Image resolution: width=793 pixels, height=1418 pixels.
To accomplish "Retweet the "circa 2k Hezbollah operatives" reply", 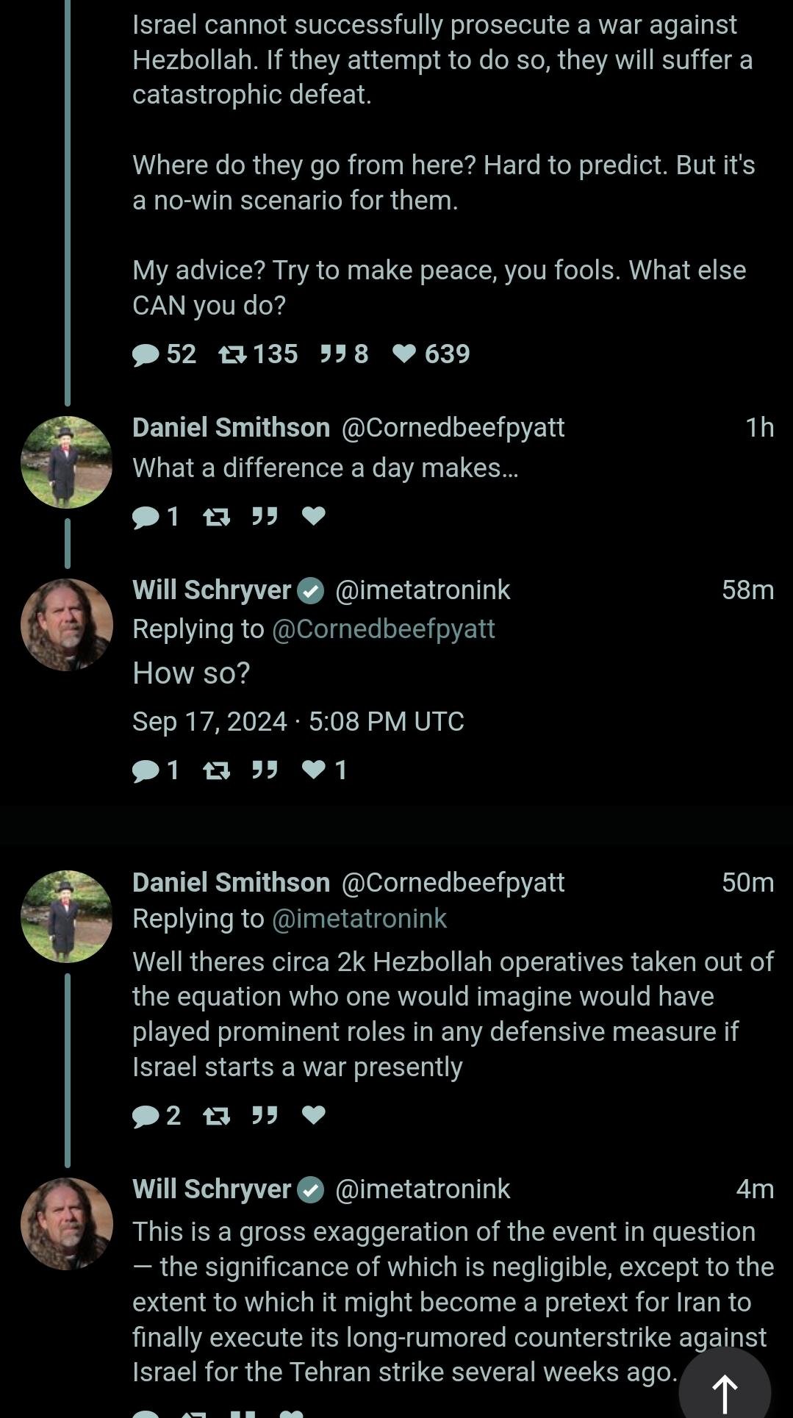I will 216,1116.
